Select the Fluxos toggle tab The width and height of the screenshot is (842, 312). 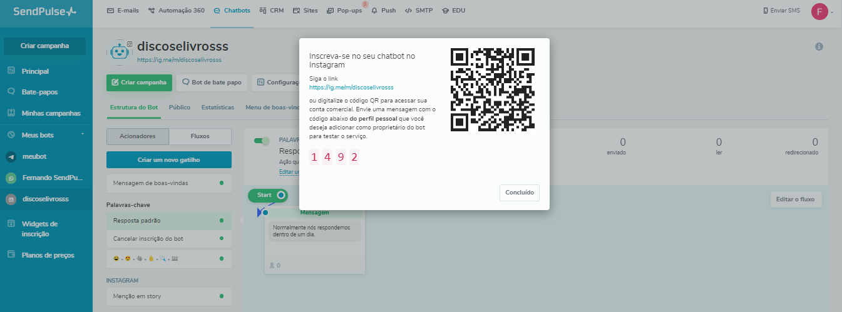200,136
